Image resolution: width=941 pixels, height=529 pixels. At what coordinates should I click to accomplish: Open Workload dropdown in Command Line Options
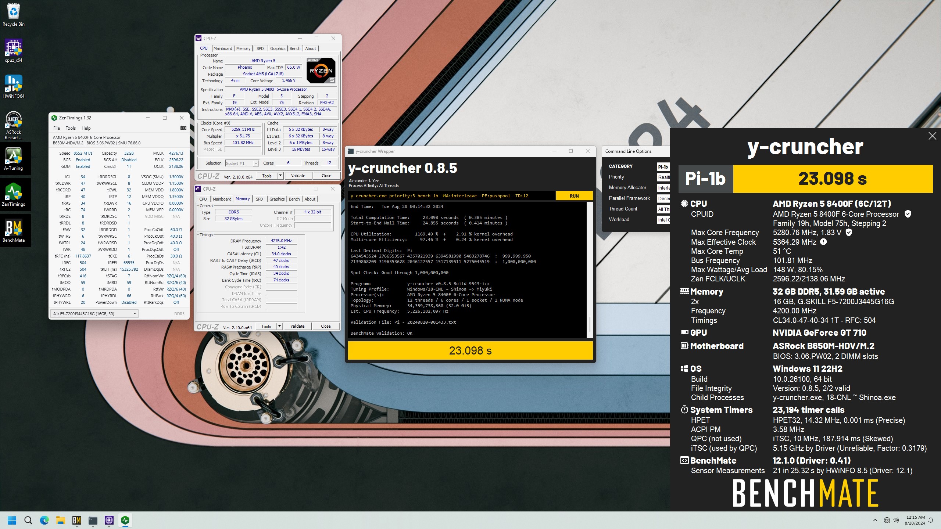663,220
